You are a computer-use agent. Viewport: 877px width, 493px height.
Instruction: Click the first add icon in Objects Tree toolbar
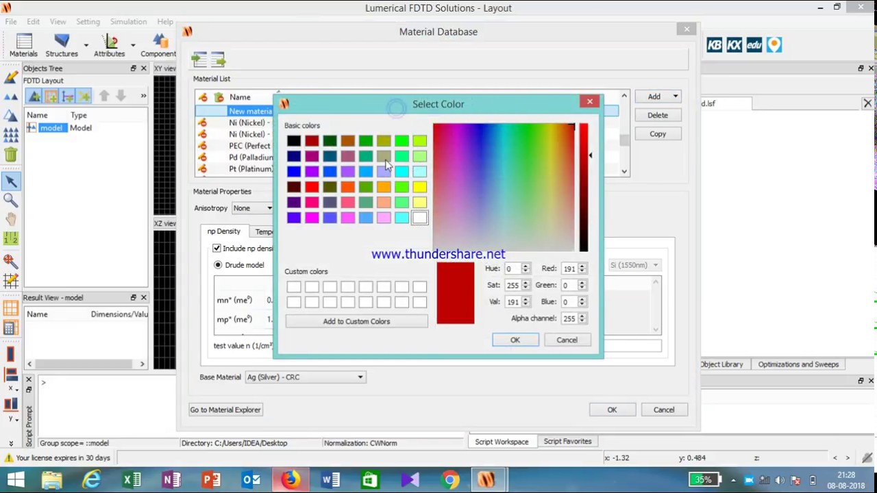coord(34,96)
